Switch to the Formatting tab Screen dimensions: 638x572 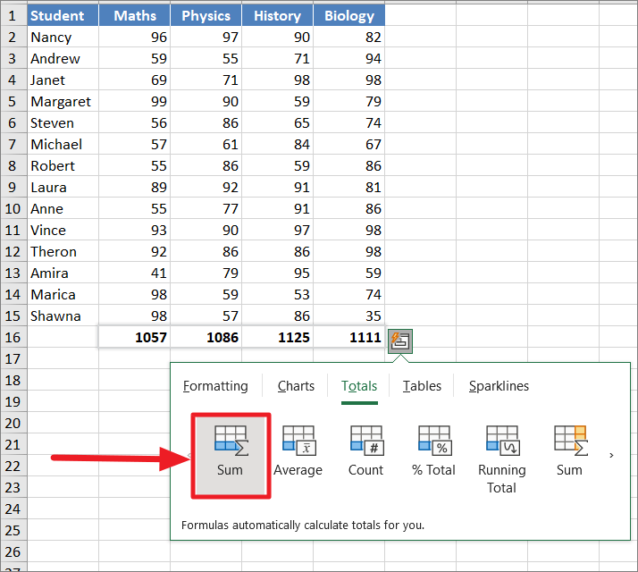pyautogui.click(x=215, y=386)
